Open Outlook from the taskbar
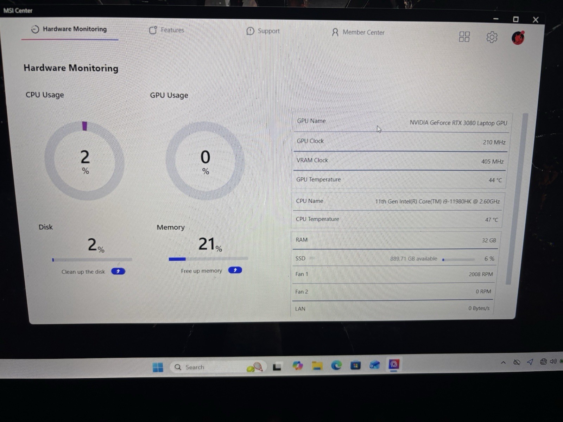This screenshot has height=422, width=563. (375, 365)
